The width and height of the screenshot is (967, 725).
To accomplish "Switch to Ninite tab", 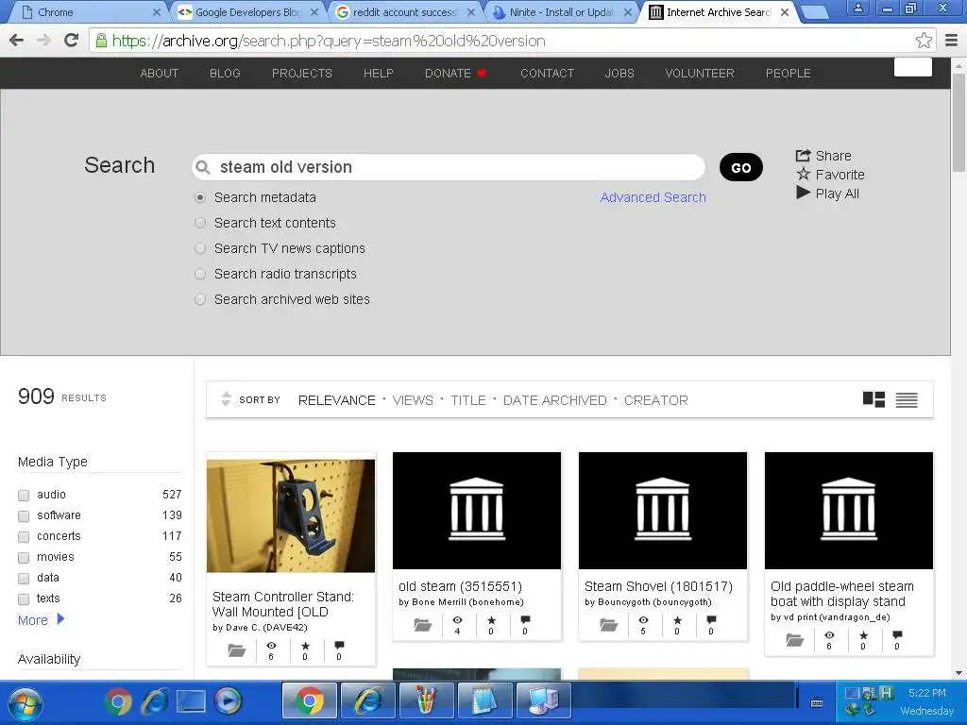I will pos(561,11).
